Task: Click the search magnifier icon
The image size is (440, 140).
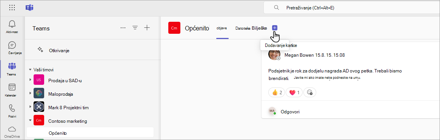Action: pyautogui.click(x=276, y=8)
